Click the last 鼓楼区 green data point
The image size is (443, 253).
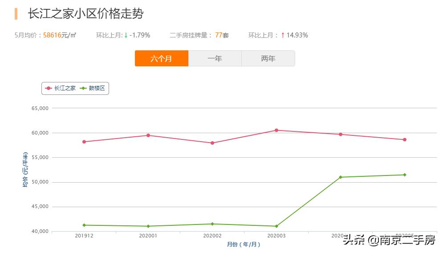(405, 175)
